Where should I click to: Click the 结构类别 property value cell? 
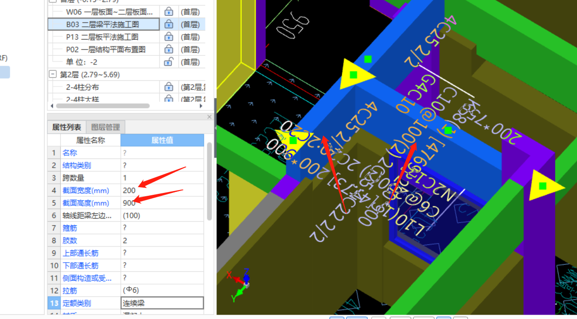(162, 165)
